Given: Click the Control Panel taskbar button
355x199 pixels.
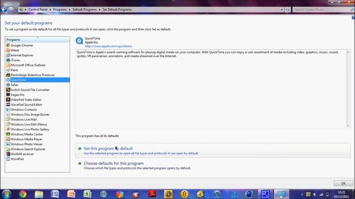Looking at the screenshot, I should click(281, 194).
